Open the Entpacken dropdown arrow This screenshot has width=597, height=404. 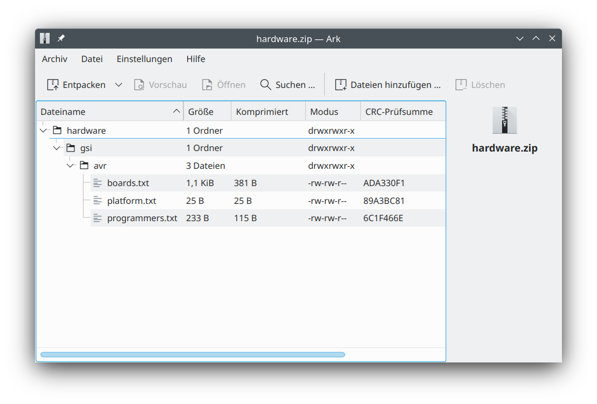(118, 84)
